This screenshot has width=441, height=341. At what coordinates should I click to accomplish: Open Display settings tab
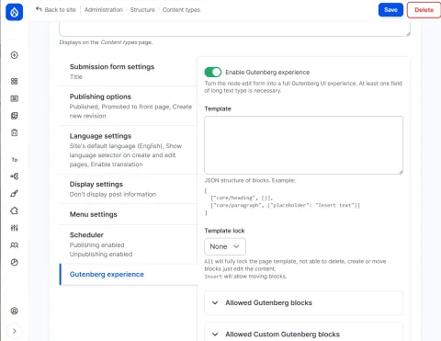click(128, 189)
